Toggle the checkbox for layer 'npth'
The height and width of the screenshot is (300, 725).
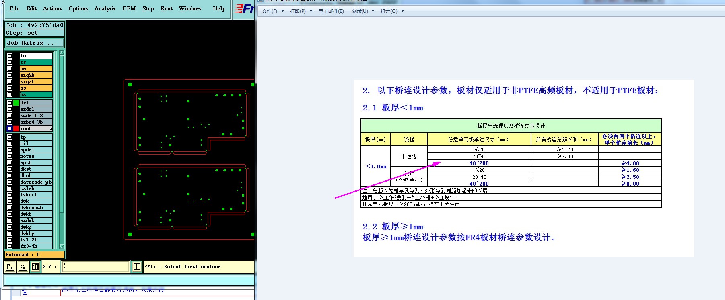10,163
